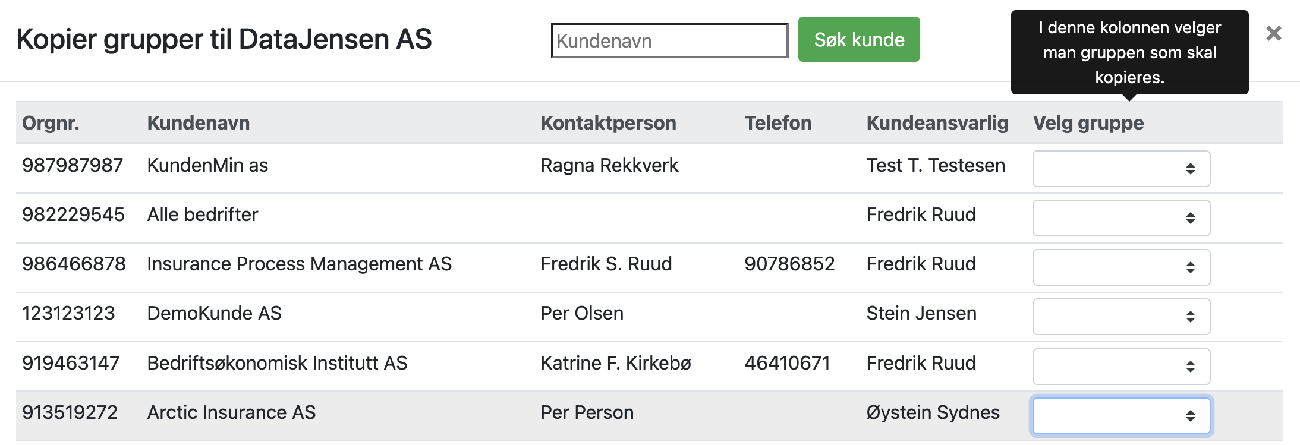Click the Velg gruppe column header
1300x445 pixels.
coord(1088,123)
